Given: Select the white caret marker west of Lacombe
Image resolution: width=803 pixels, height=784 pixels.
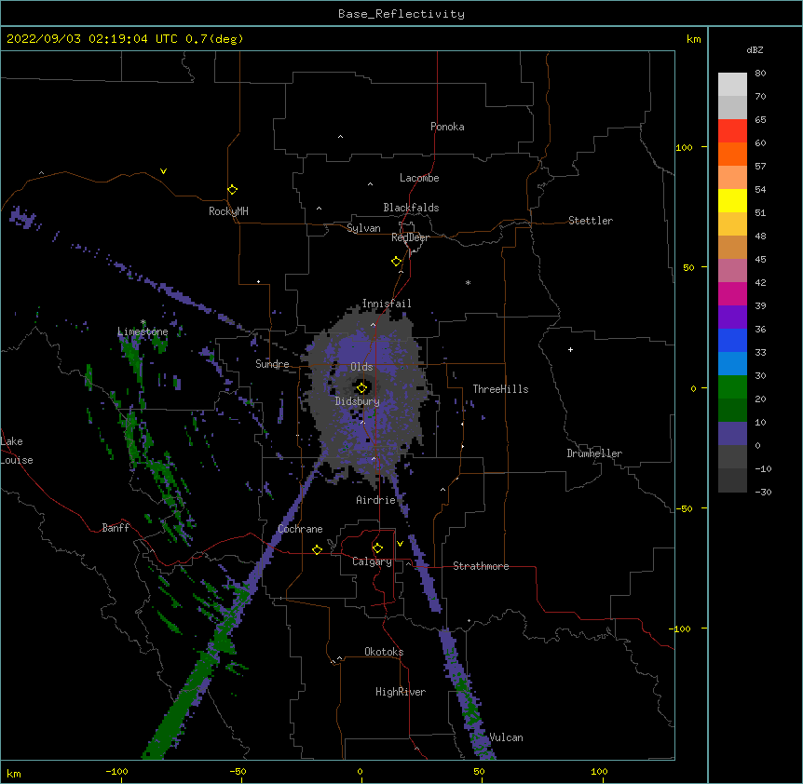Looking at the screenshot, I should coord(370,184).
